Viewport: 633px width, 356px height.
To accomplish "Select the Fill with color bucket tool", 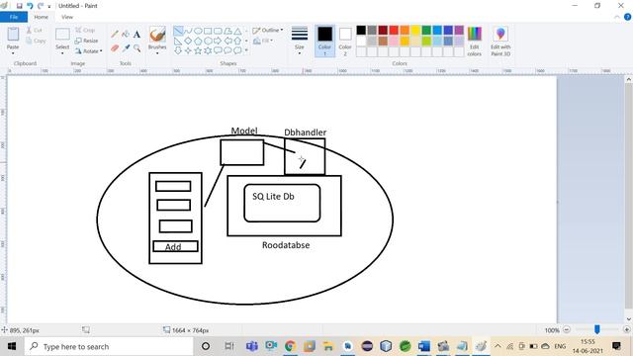I will (126, 35).
